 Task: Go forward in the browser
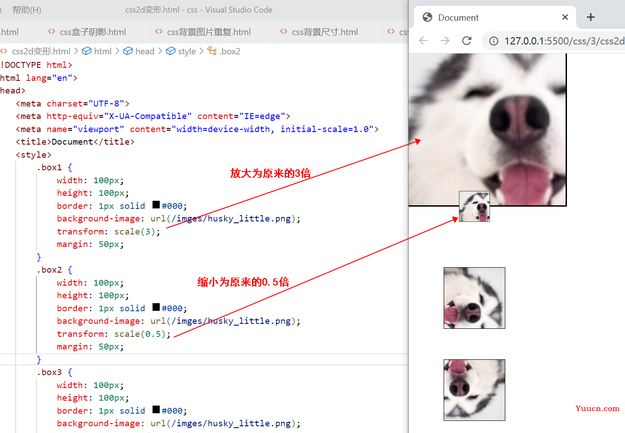445,41
